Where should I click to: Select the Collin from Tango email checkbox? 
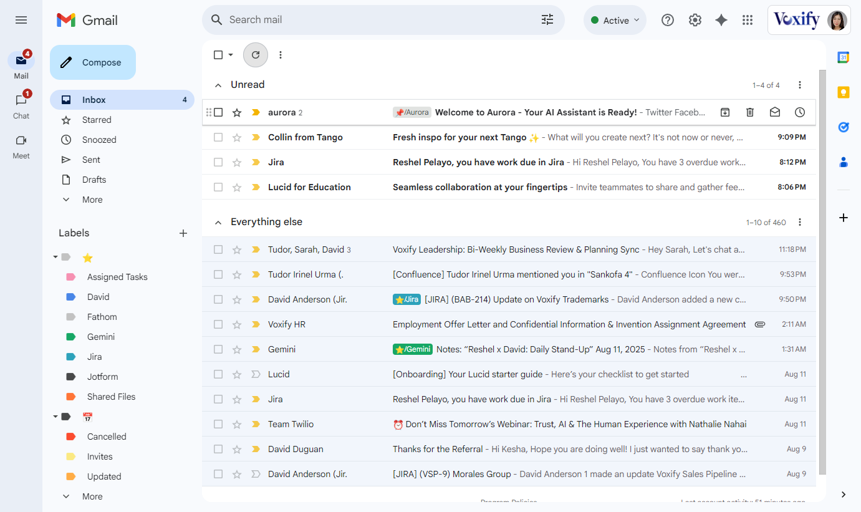click(x=218, y=137)
